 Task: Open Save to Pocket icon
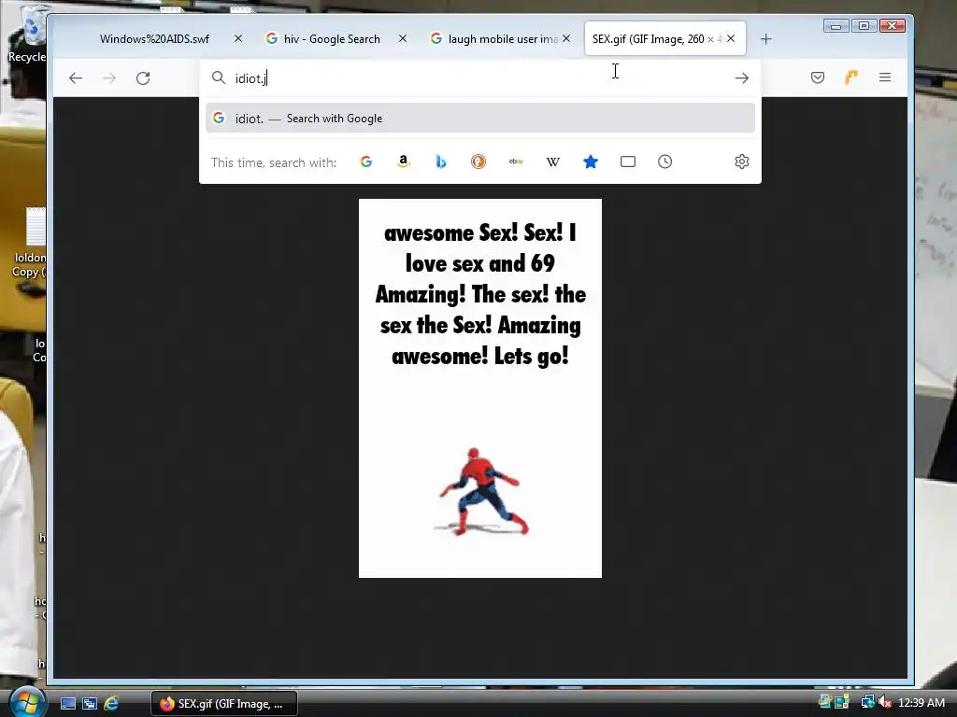pyautogui.click(x=818, y=77)
